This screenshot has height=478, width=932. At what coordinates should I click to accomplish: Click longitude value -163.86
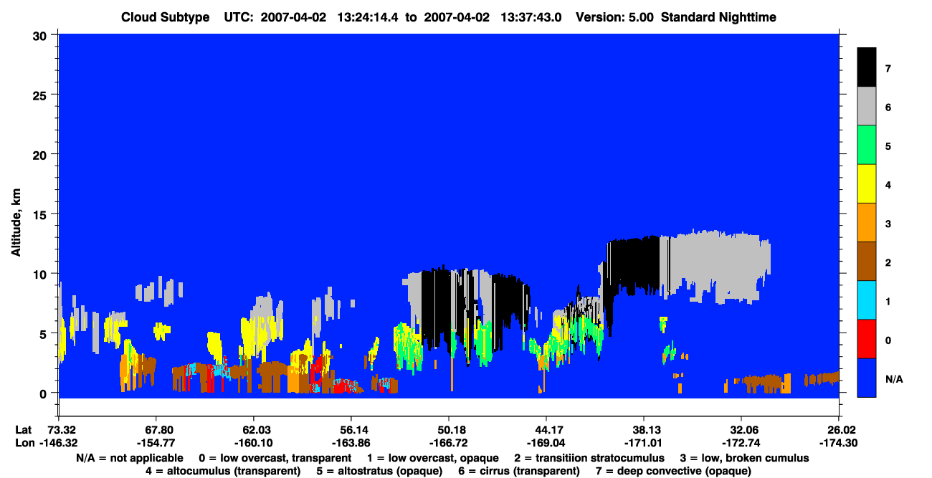pos(351,443)
